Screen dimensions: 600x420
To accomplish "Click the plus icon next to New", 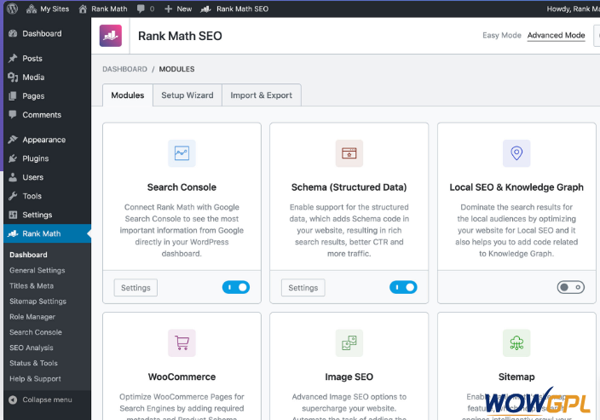I will point(169,9).
